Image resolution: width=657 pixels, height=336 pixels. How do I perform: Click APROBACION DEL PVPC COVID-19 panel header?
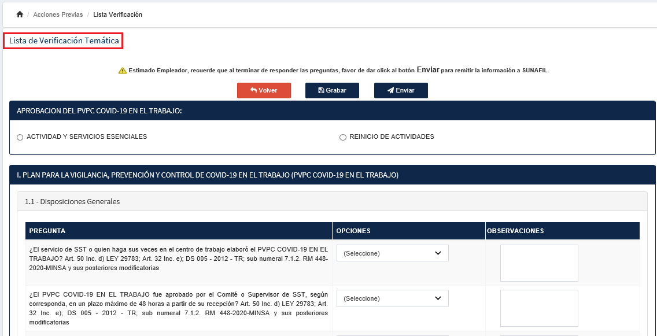tap(333, 110)
